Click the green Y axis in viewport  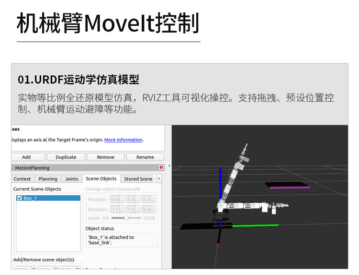[255, 226]
